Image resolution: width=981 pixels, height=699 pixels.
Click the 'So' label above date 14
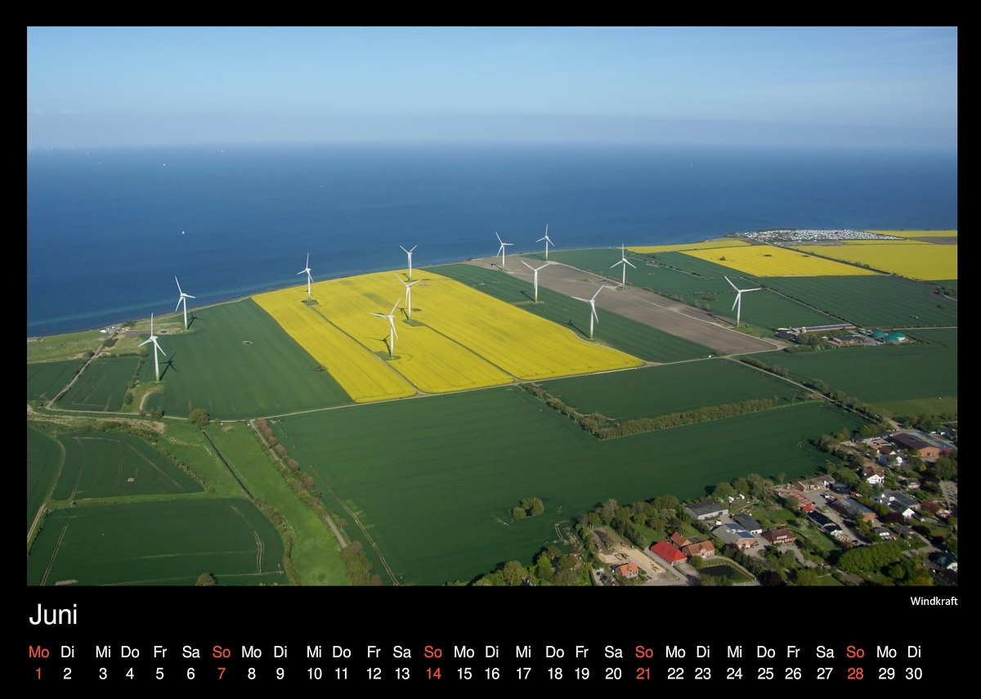[433, 652]
